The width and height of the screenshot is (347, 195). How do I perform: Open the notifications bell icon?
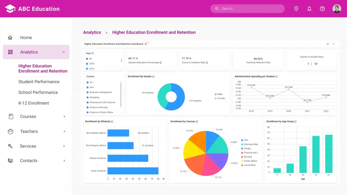click(309, 8)
